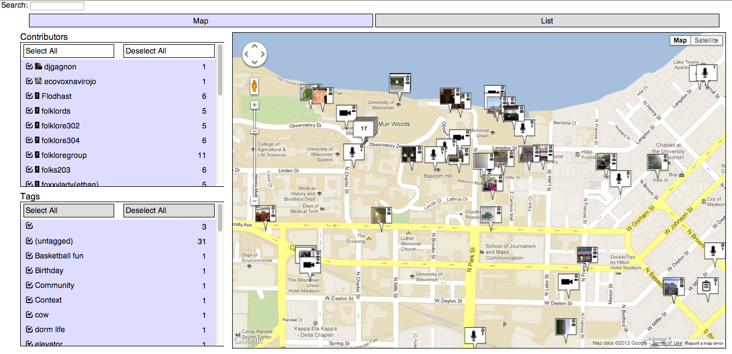The height and width of the screenshot is (354, 732).
Task: Switch map view to Satellite
Action: 707,40
